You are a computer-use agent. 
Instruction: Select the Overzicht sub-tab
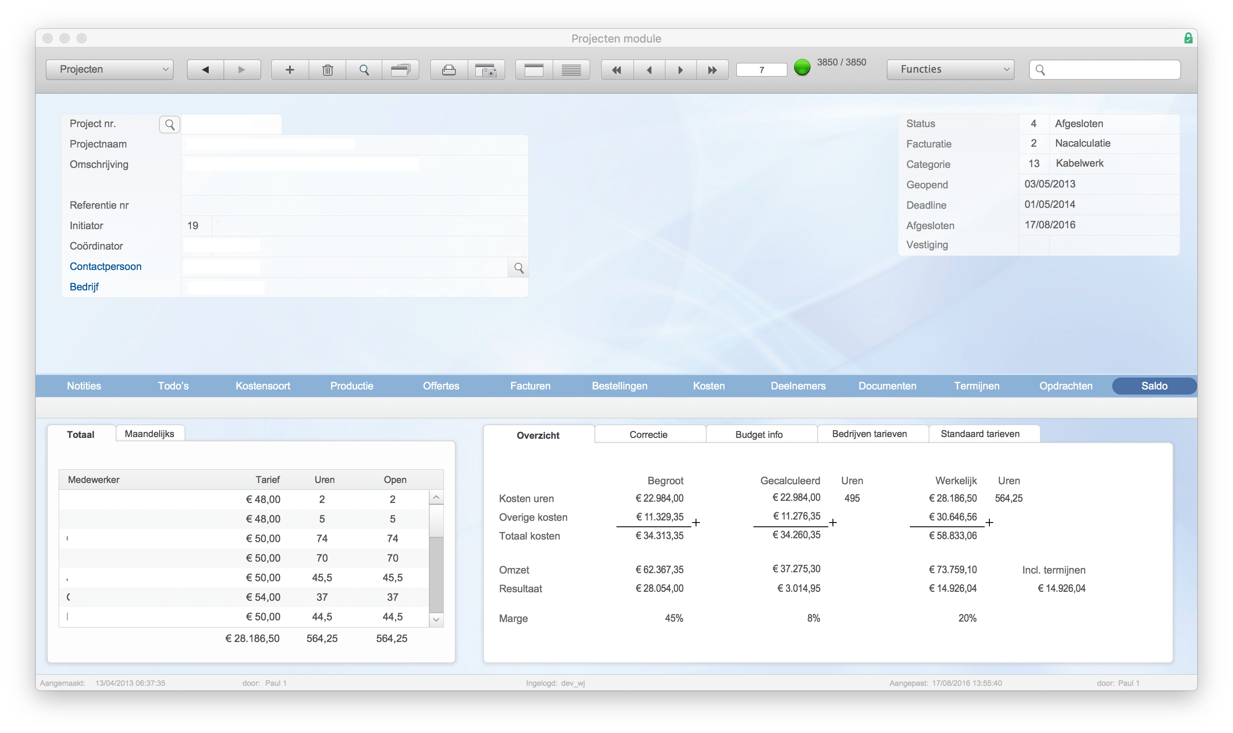pos(538,435)
